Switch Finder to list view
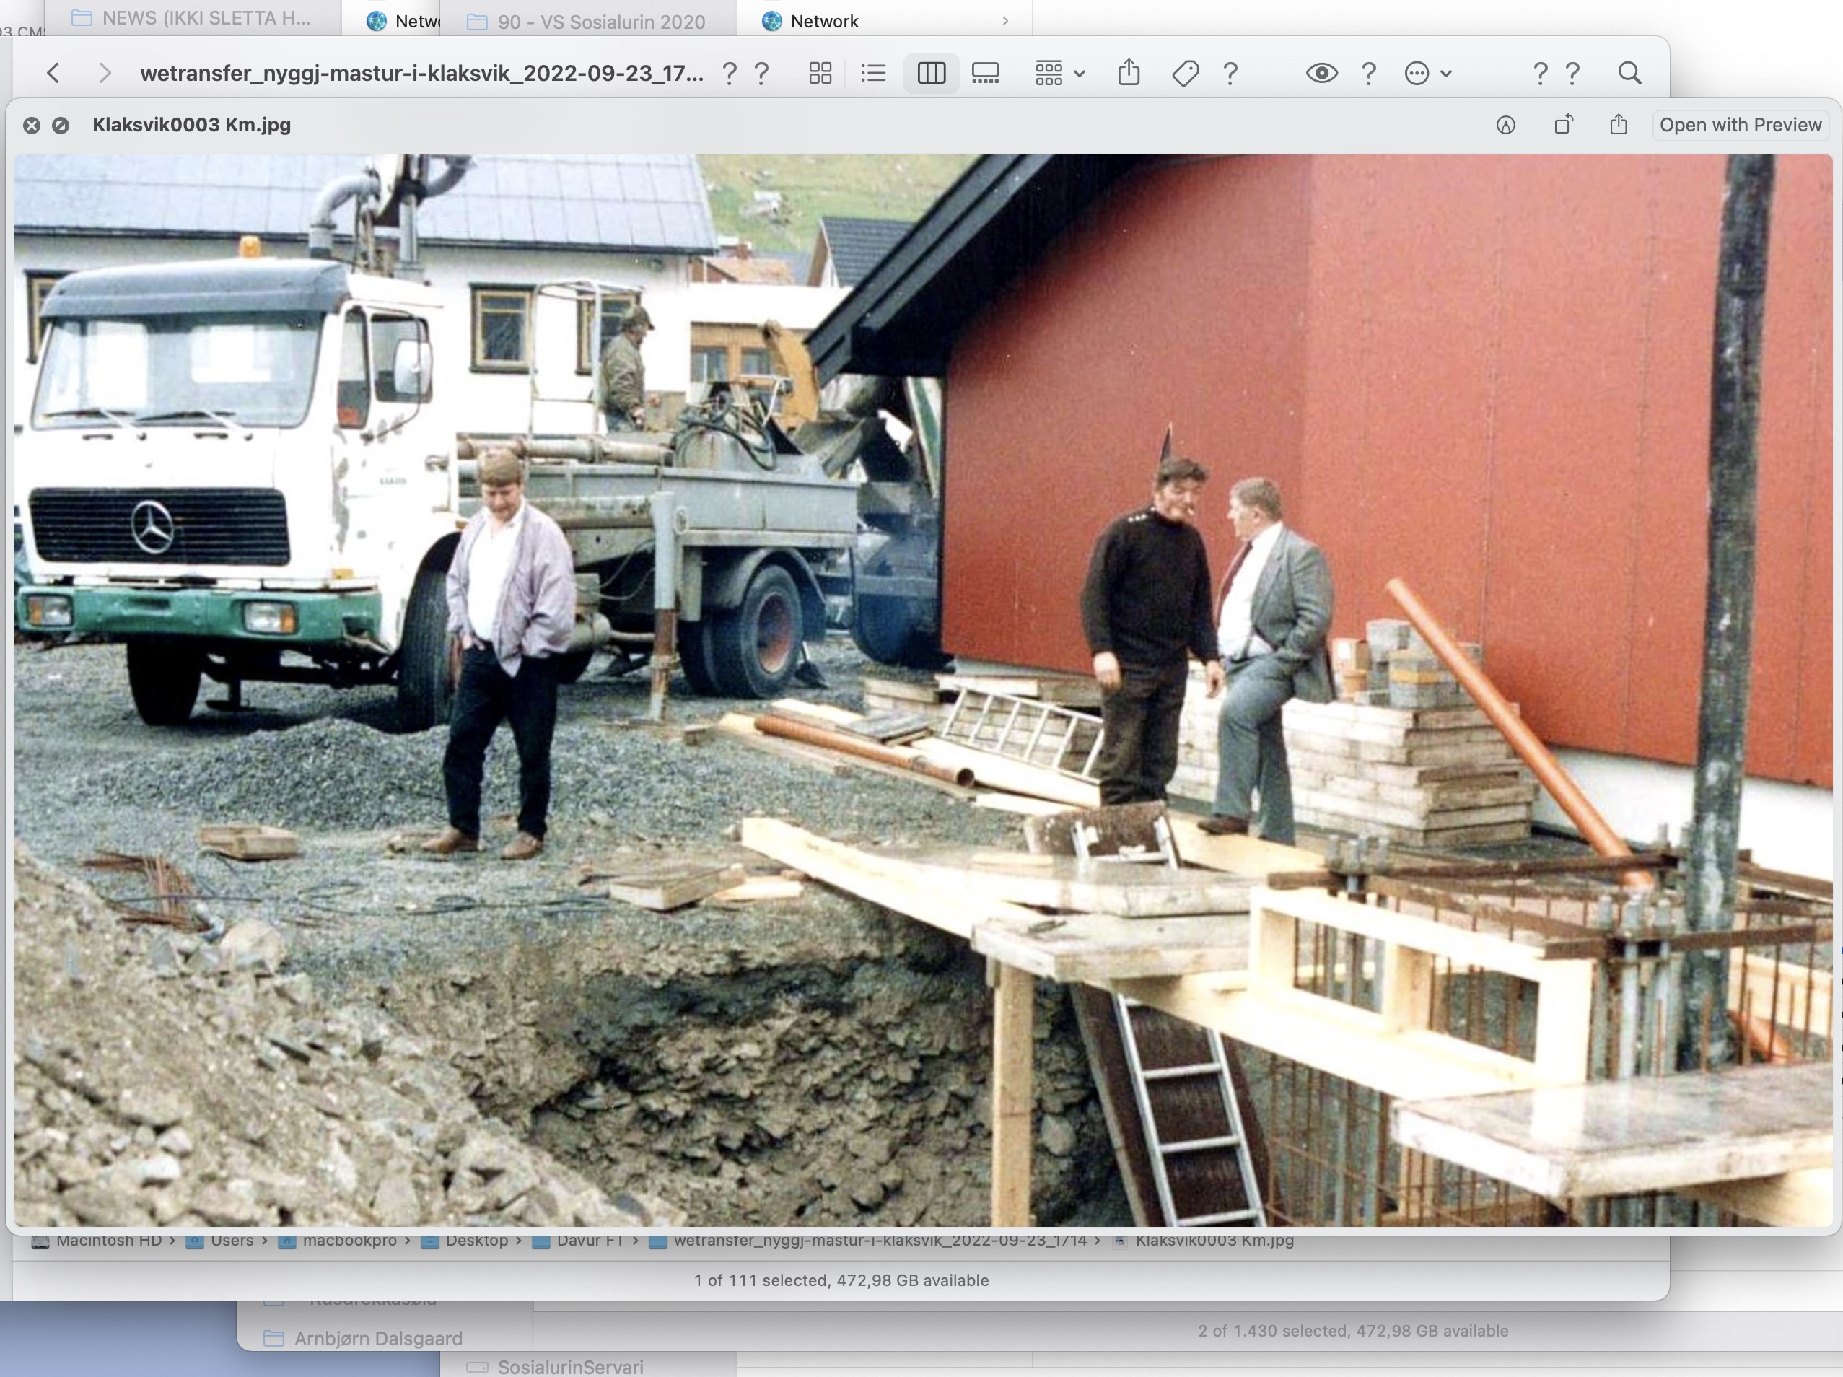1843x1377 pixels. [873, 74]
